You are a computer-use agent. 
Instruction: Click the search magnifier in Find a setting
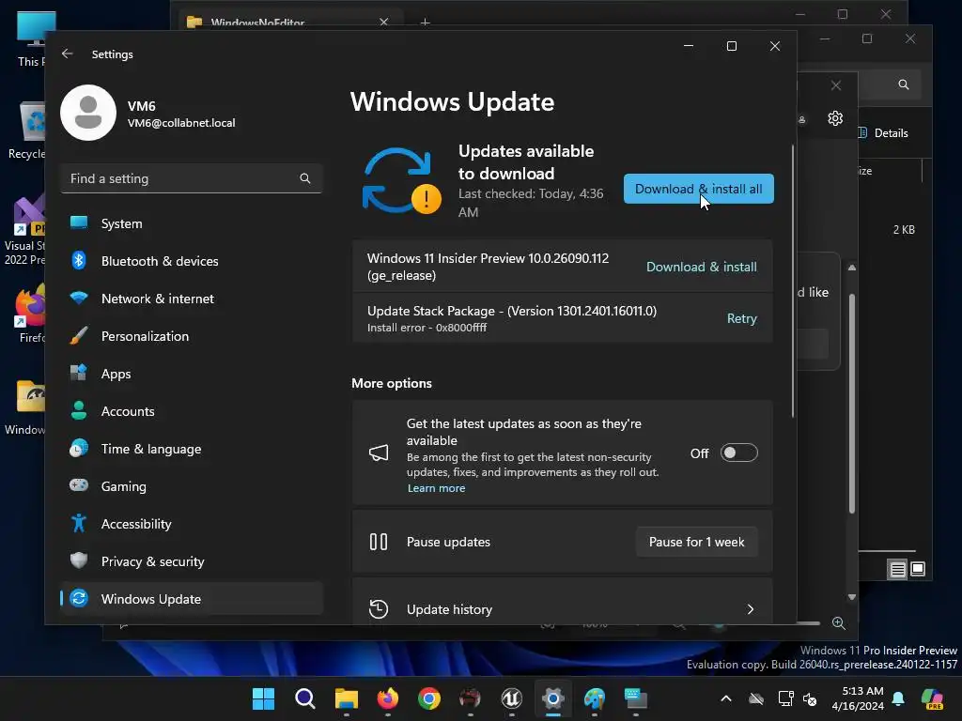pyautogui.click(x=305, y=178)
